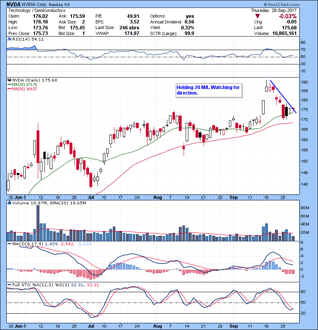
Task: Click the Ask price 175.59
Action: click(x=78, y=16)
